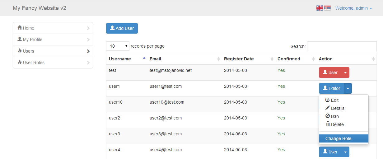Open the caret dropdown for user4's User button

345,152
